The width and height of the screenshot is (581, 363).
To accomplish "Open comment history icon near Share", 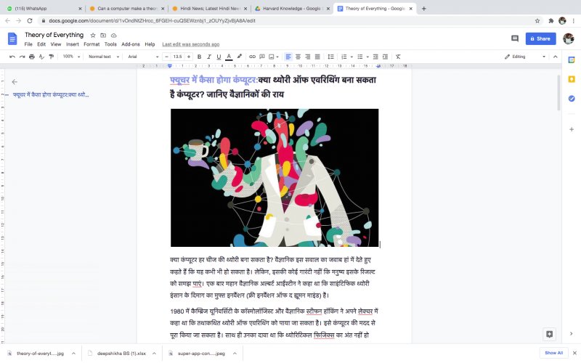I will [515, 38].
